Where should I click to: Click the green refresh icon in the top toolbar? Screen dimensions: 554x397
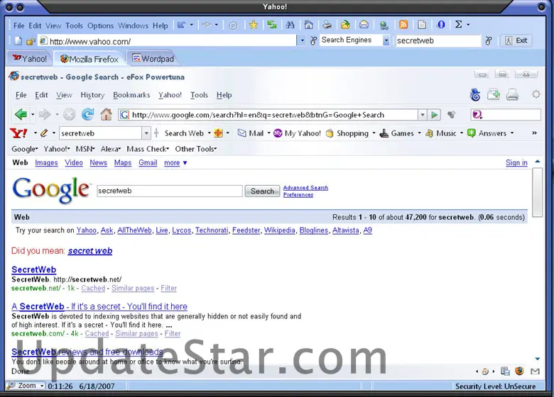point(272,25)
